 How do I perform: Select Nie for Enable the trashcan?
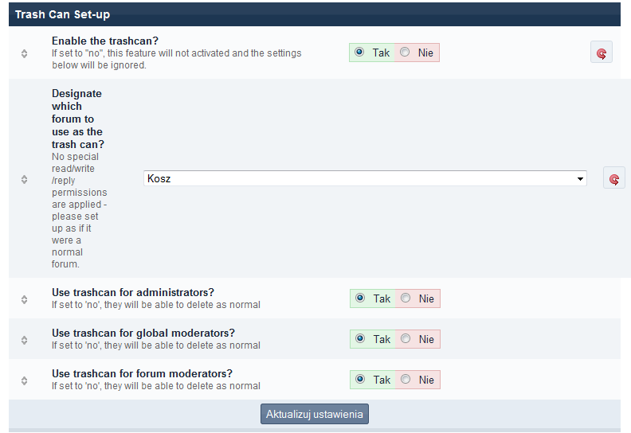[x=406, y=53]
